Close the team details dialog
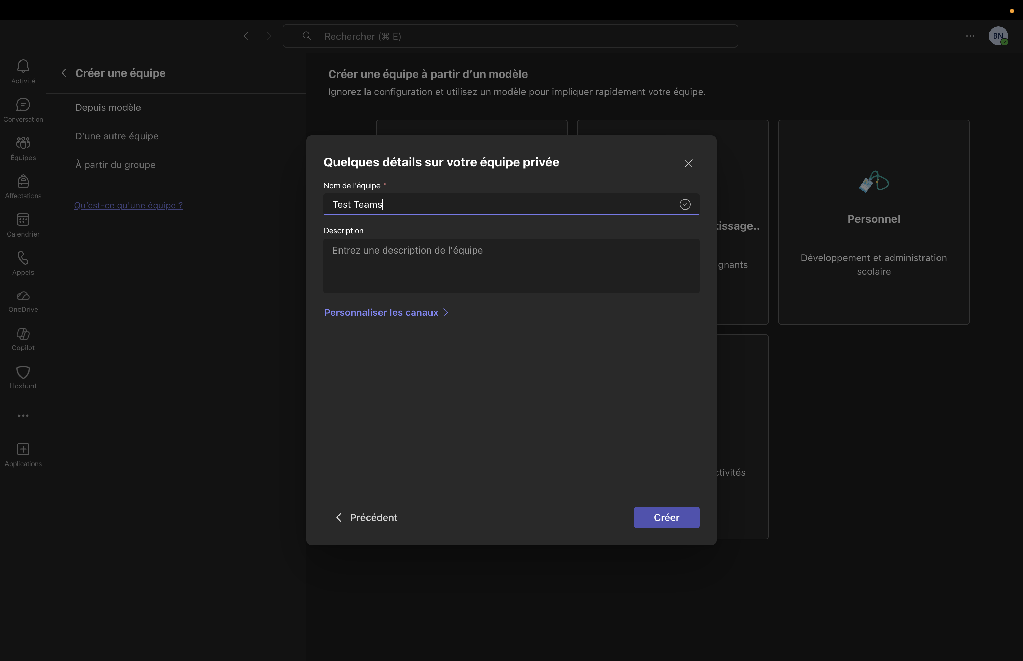The width and height of the screenshot is (1023, 661). pos(688,163)
